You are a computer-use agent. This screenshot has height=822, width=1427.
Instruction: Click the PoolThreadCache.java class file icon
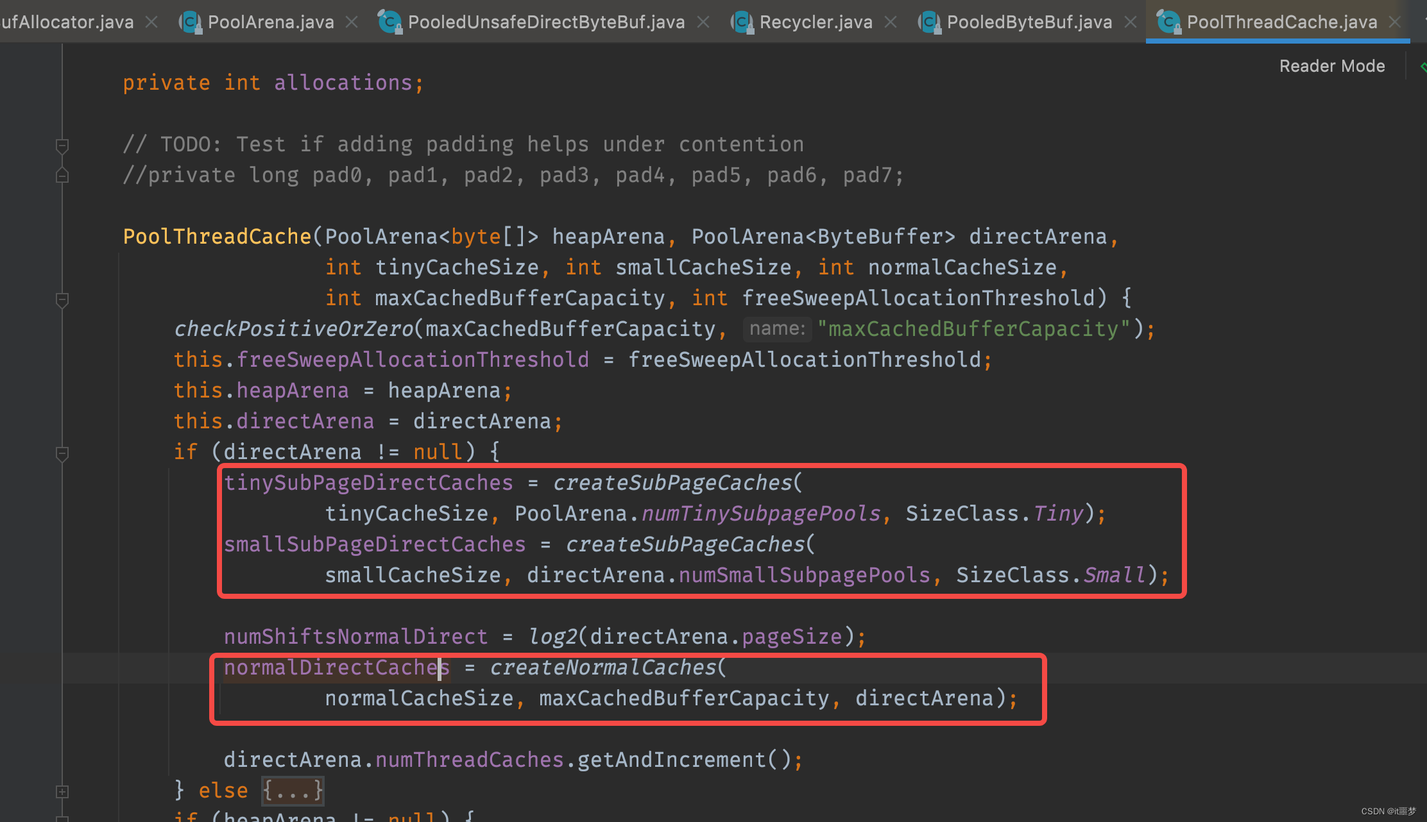pyautogui.click(x=1169, y=22)
